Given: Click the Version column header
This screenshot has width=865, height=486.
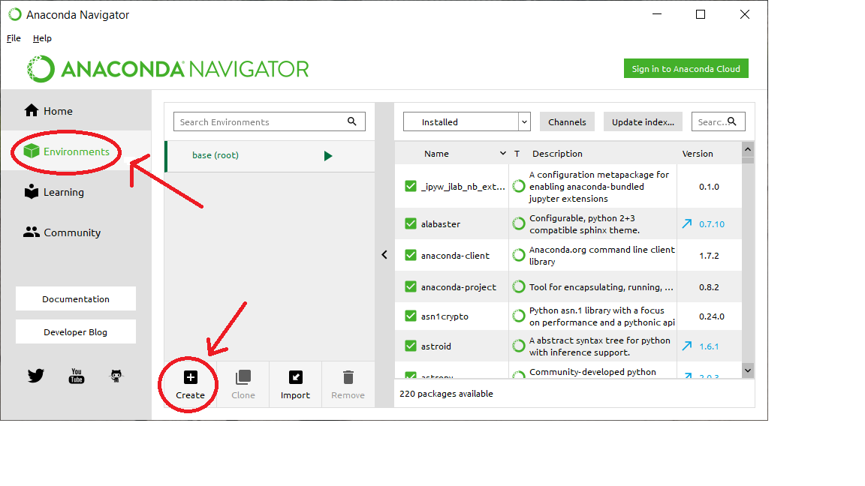Looking at the screenshot, I should tap(698, 153).
